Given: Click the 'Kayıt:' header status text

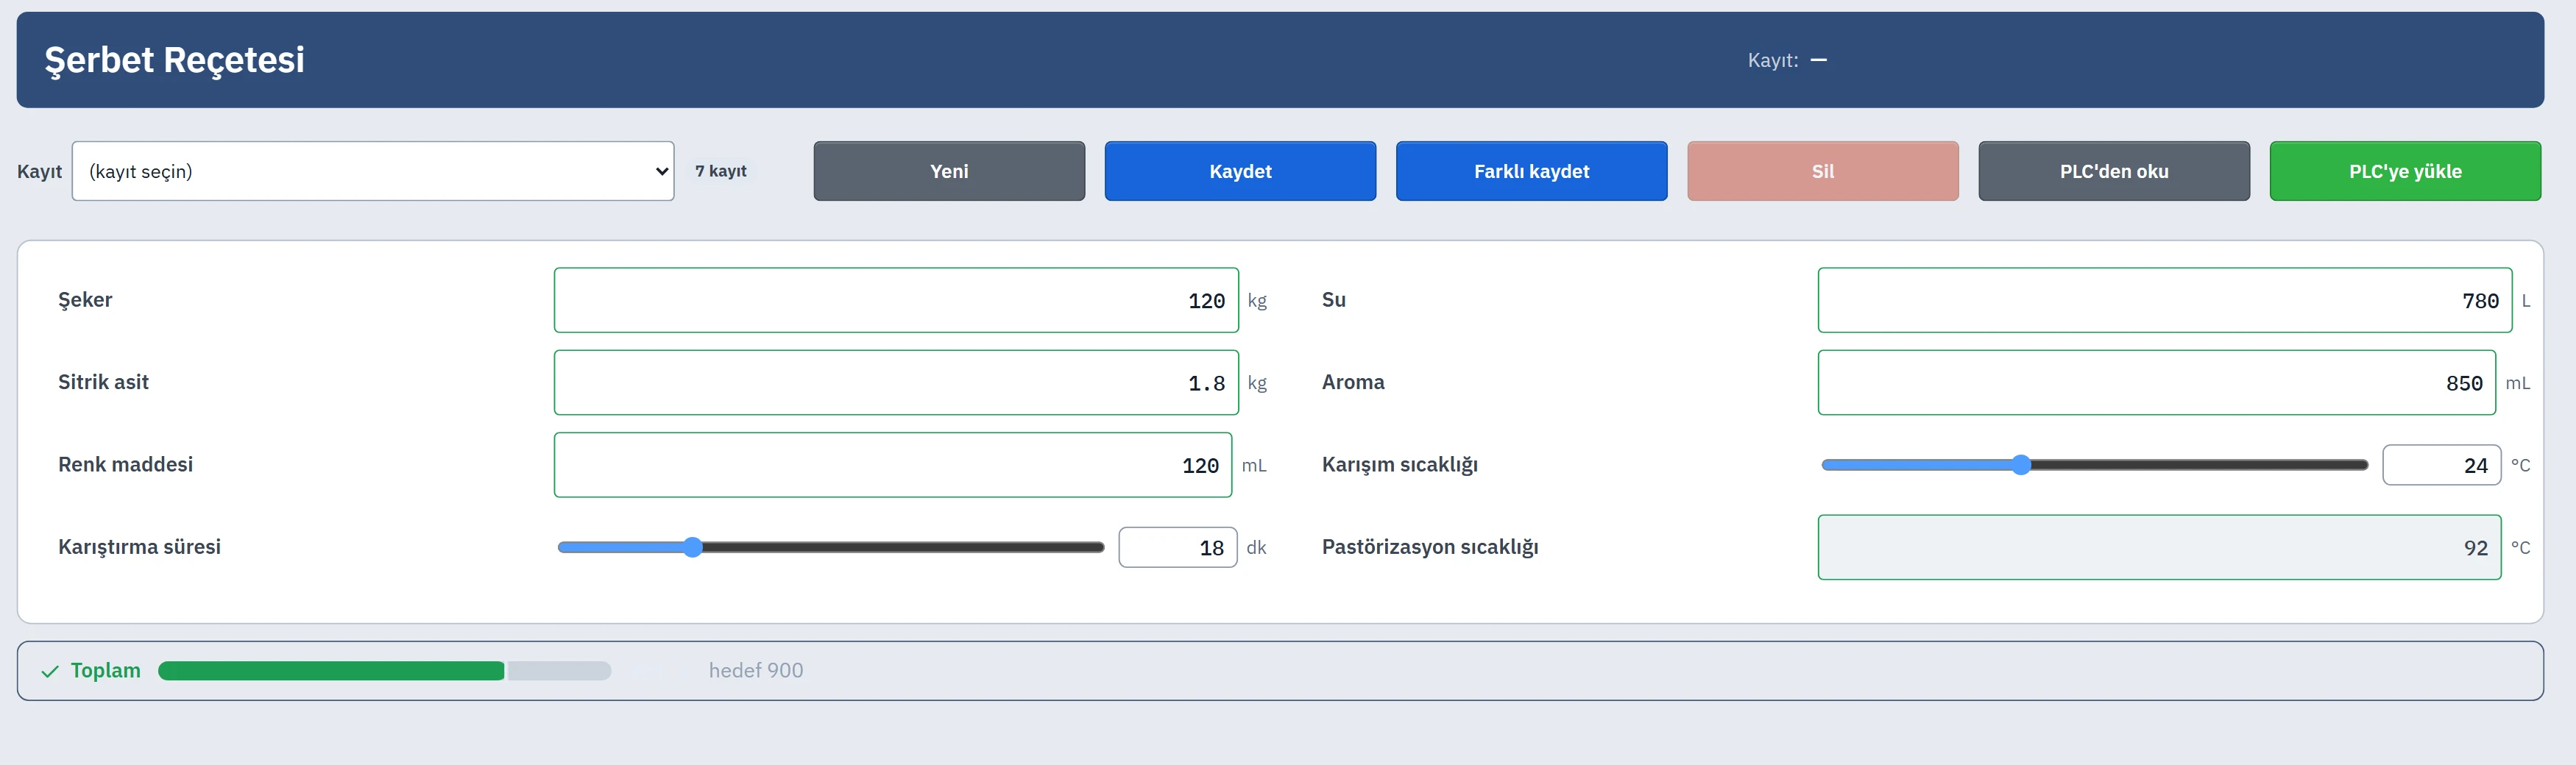Looking at the screenshot, I should 1773,60.
